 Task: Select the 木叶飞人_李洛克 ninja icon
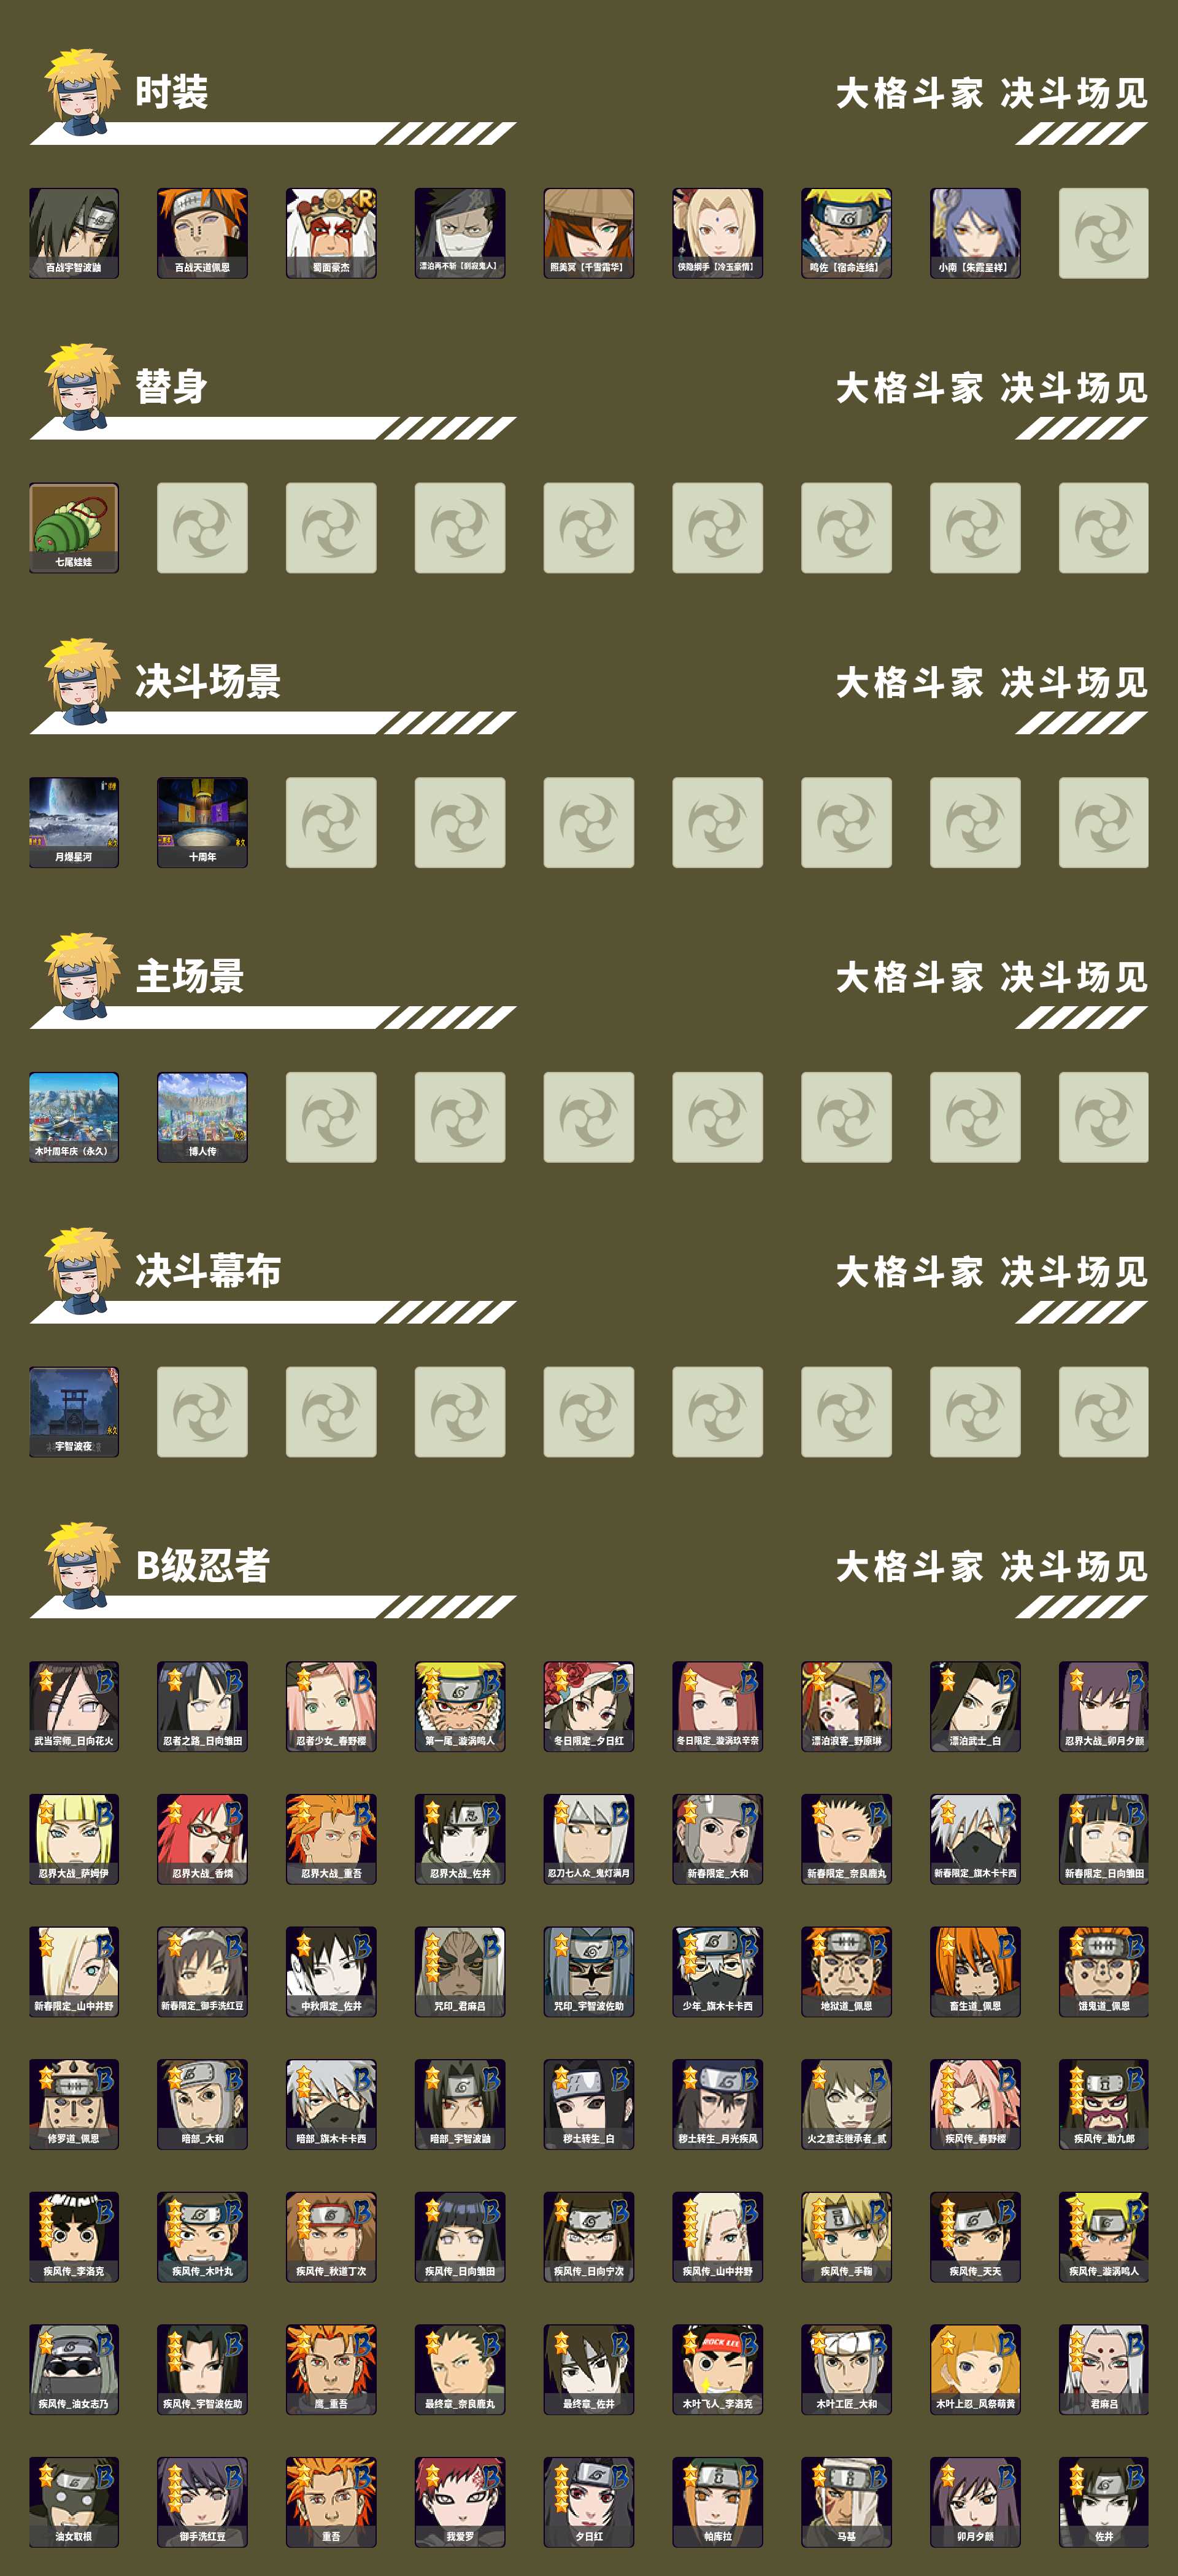point(717,2369)
